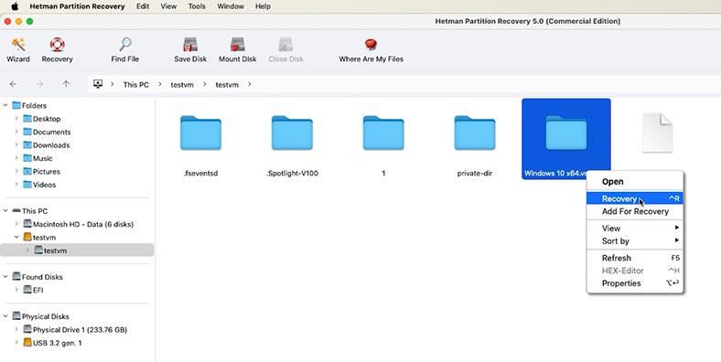Open the Tools menu in menu bar

(197, 6)
